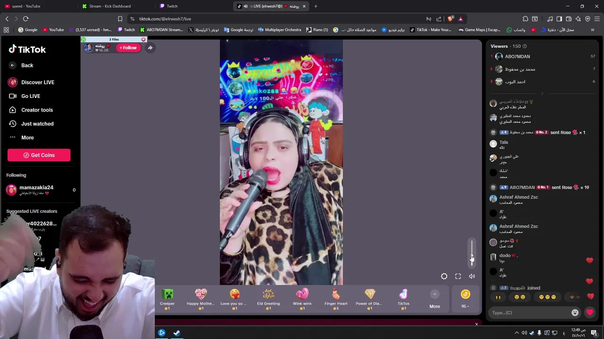Open the Multiplayer Orchestra bookmark
The width and height of the screenshot is (604, 339).
click(279, 30)
